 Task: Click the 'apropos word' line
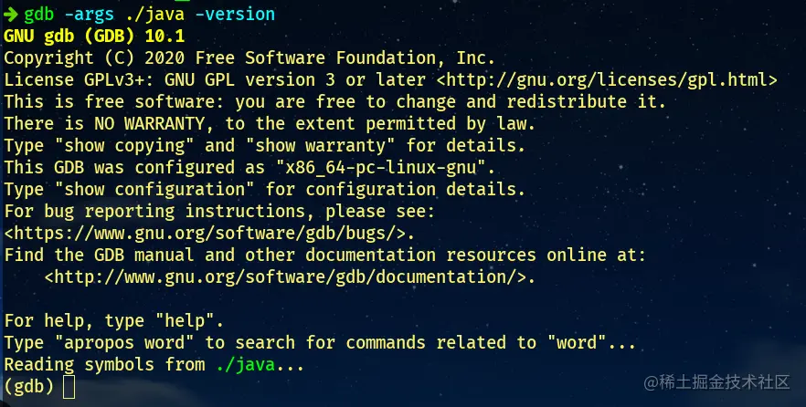pos(320,343)
